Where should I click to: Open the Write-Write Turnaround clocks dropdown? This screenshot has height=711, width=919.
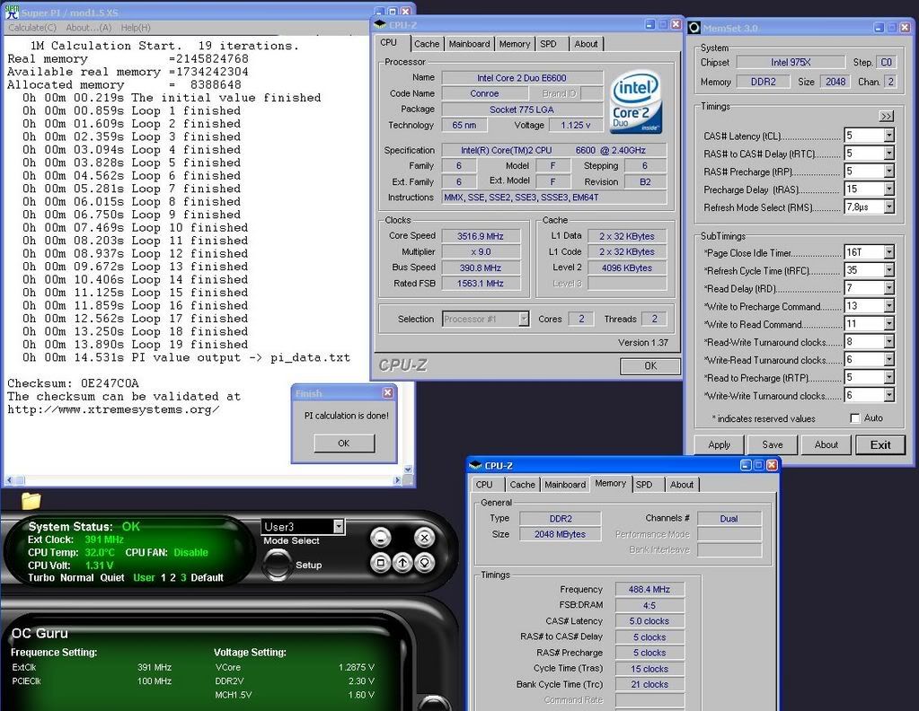889,395
